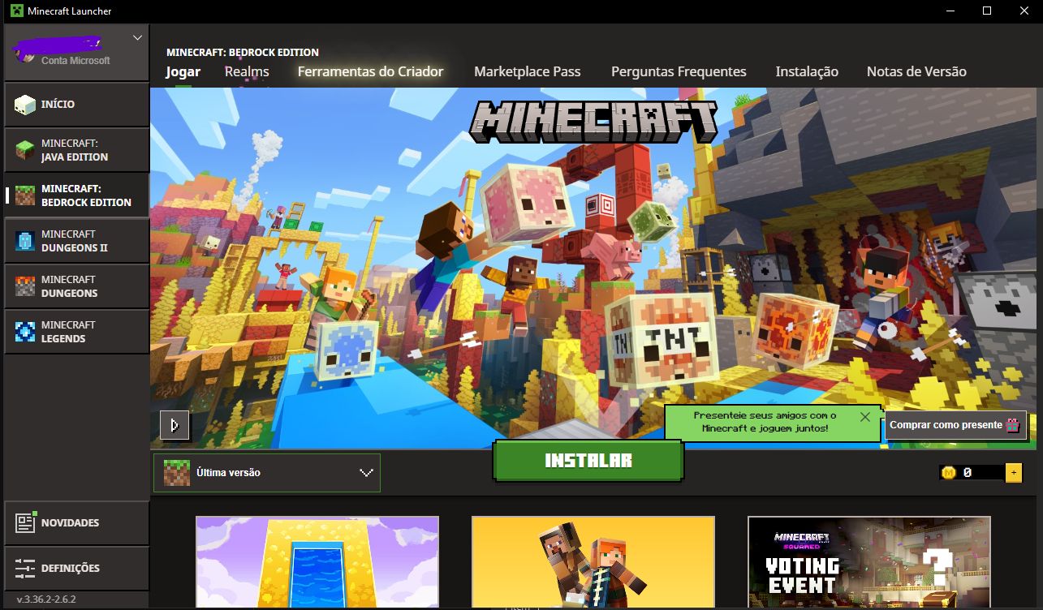The width and height of the screenshot is (1043, 610).
Task: Click the Conta Microsoft account label
Action: pyautogui.click(x=75, y=61)
